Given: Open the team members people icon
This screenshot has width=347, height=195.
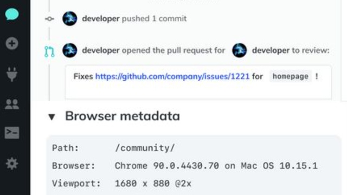Looking at the screenshot, I should click(12, 104).
